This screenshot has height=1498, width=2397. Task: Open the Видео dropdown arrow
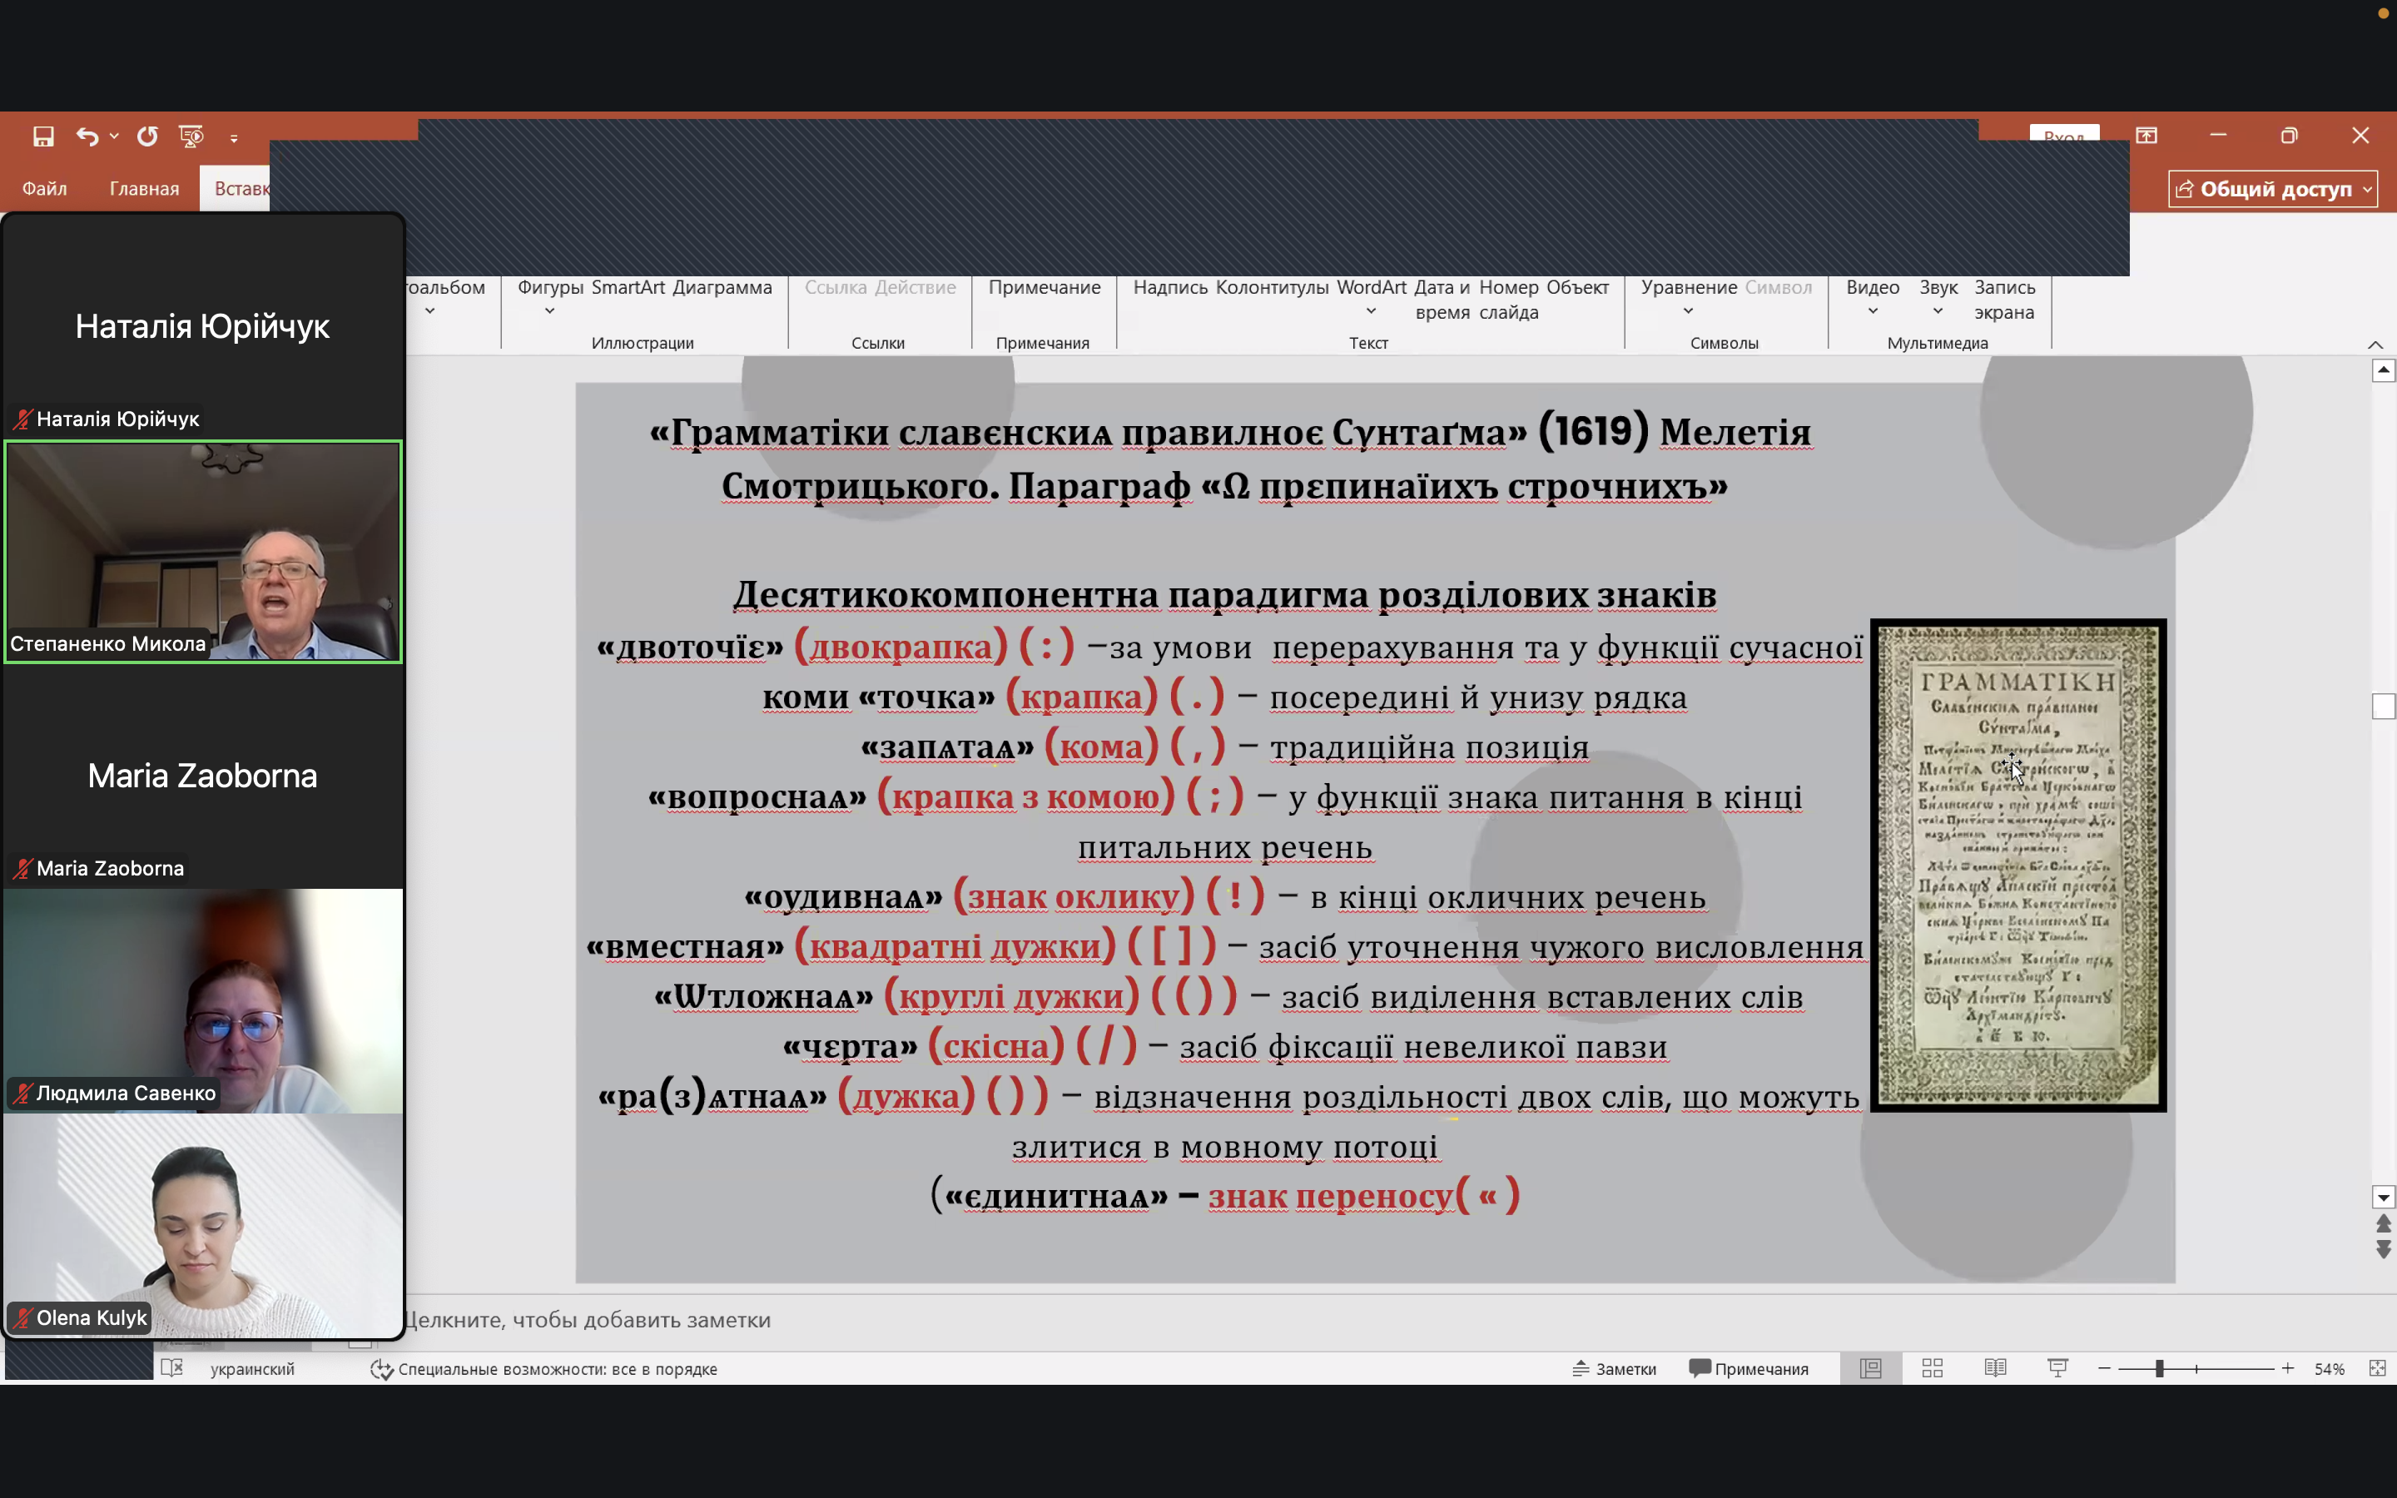(x=1872, y=311)
